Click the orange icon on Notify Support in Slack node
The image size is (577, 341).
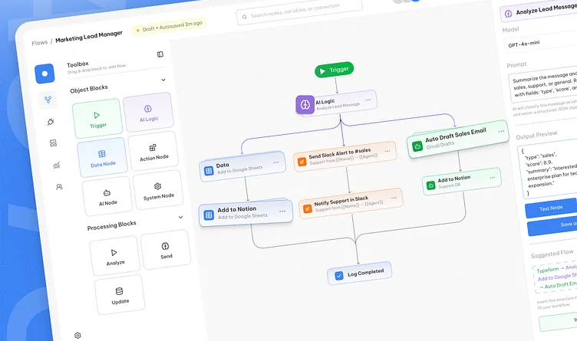click(307, 208)
